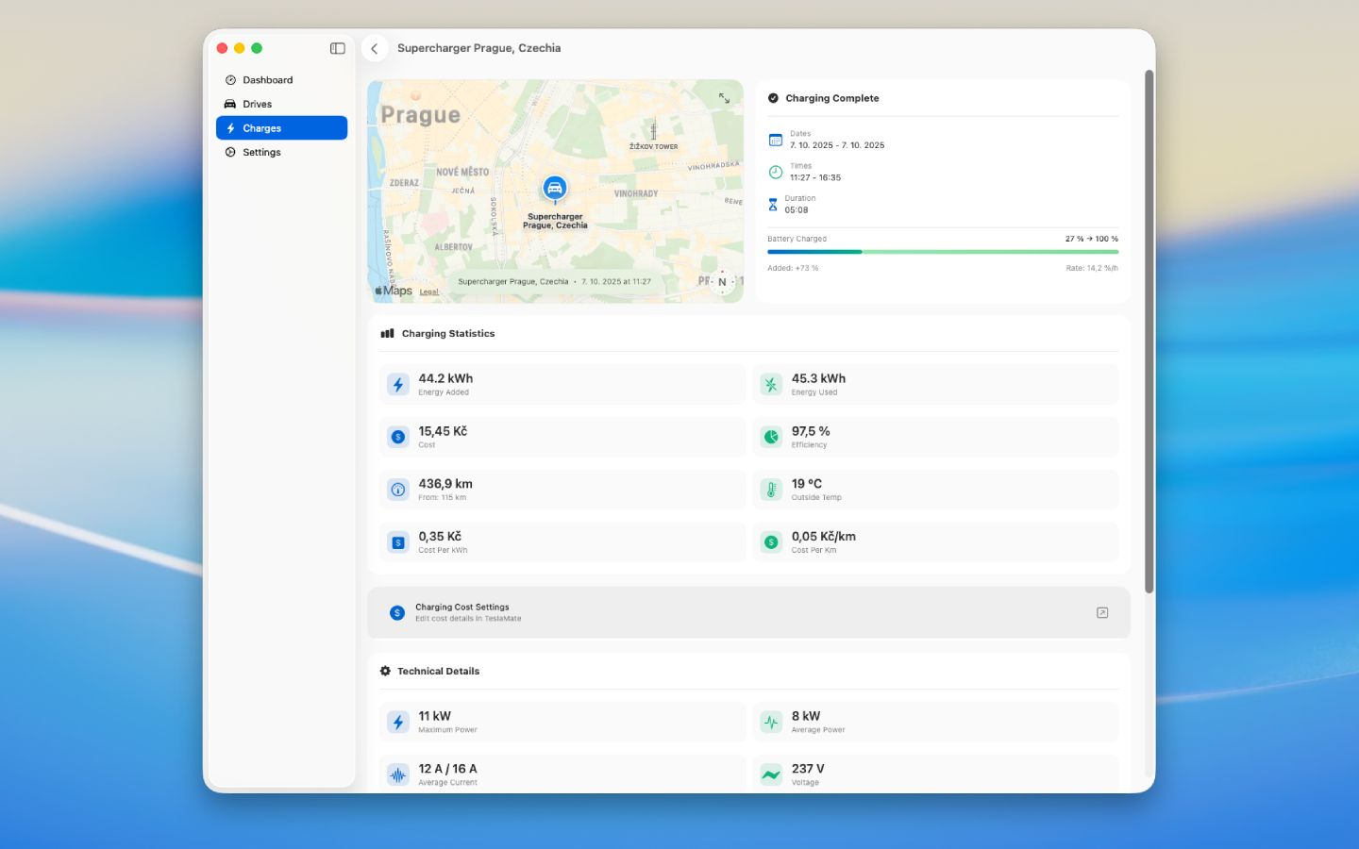Click the Settings gear icon in sidebar
The width and height of the screenshot is (1359, 849).
tap(230, 152)
